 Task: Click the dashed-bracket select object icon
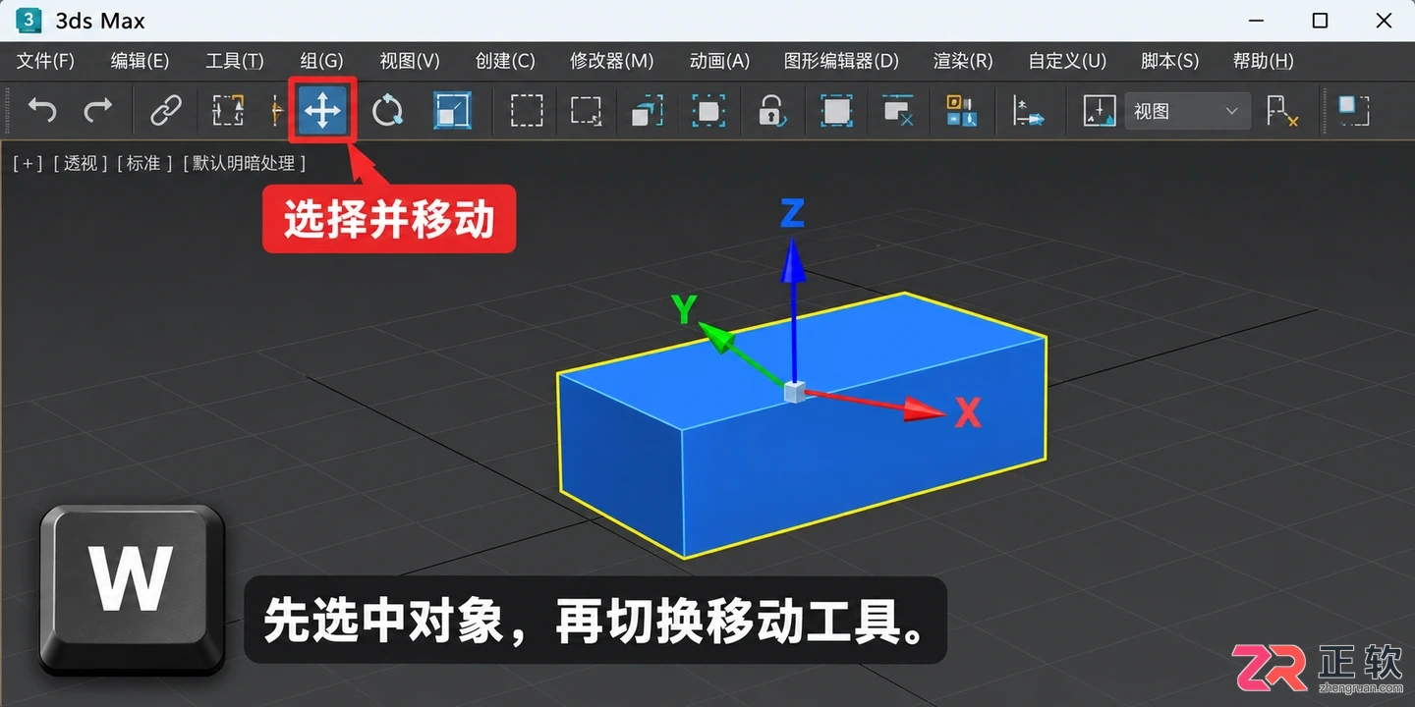(x=228, y=110)
